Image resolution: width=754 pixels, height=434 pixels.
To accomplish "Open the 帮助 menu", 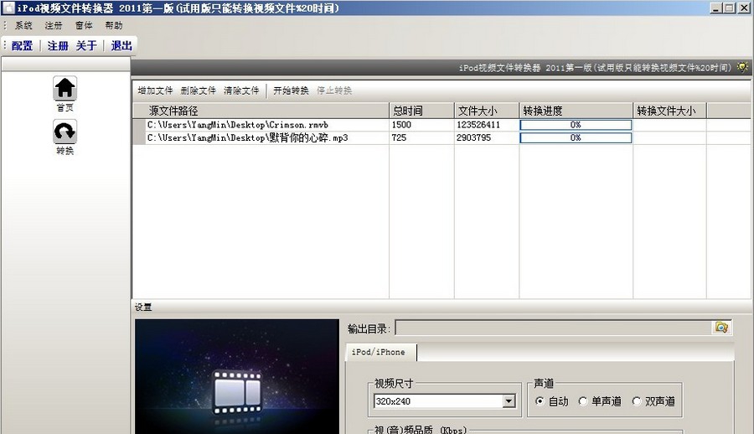I will 114,25.
